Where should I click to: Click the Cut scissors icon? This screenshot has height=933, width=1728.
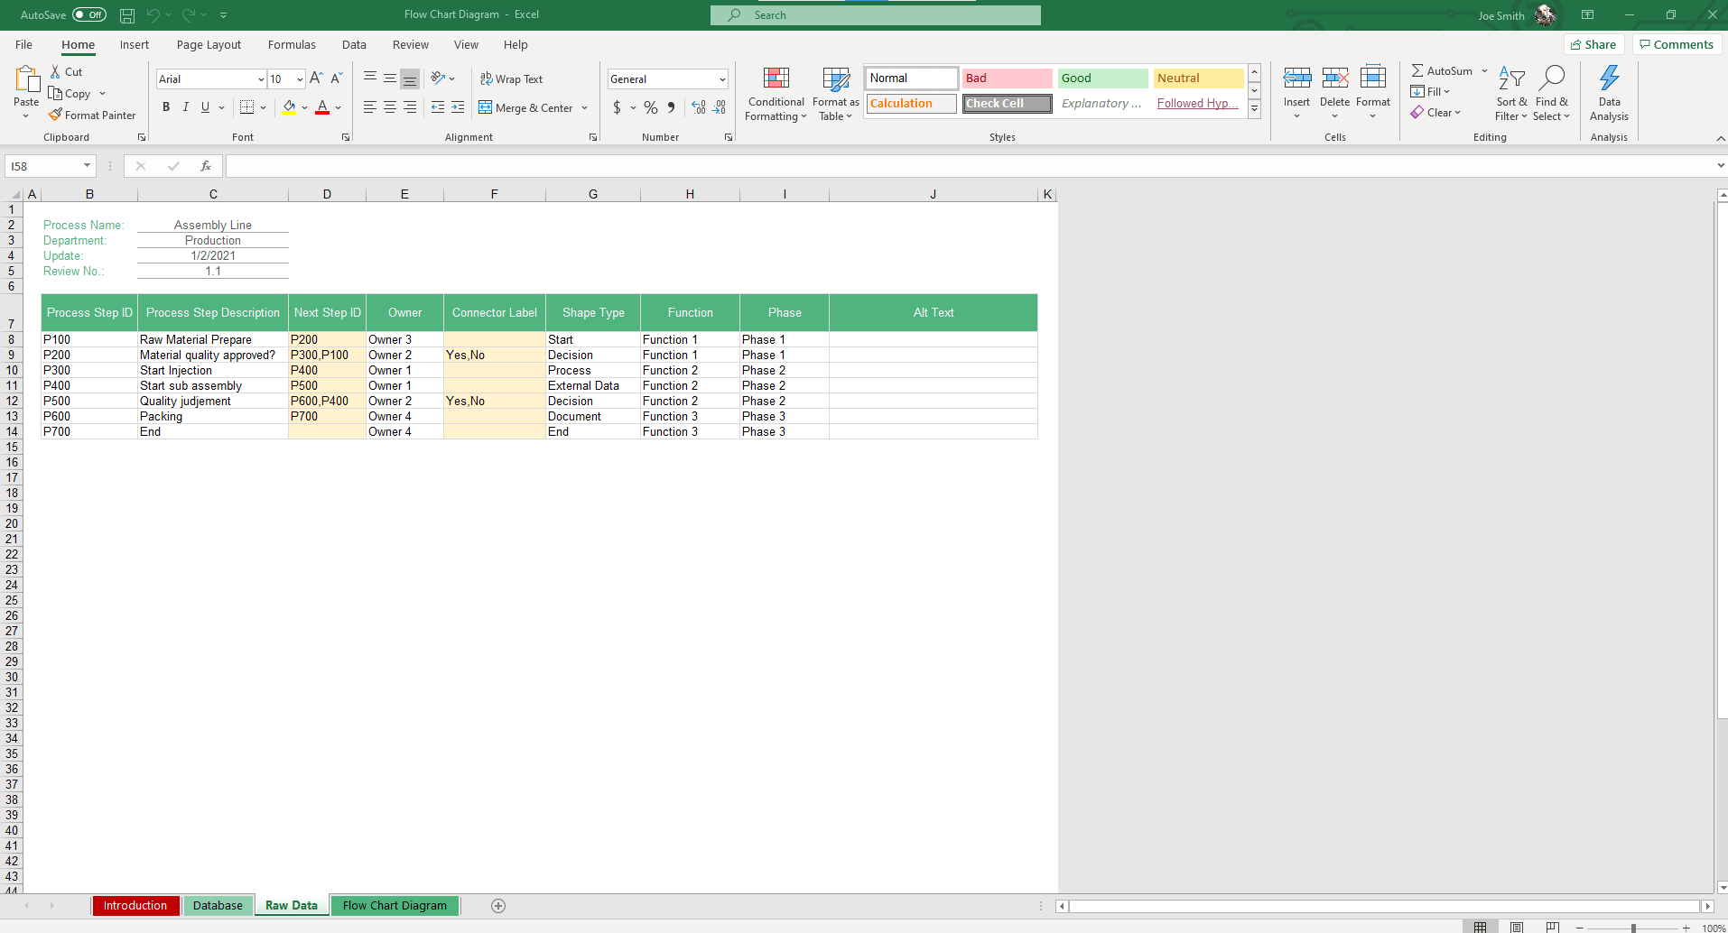55,72
